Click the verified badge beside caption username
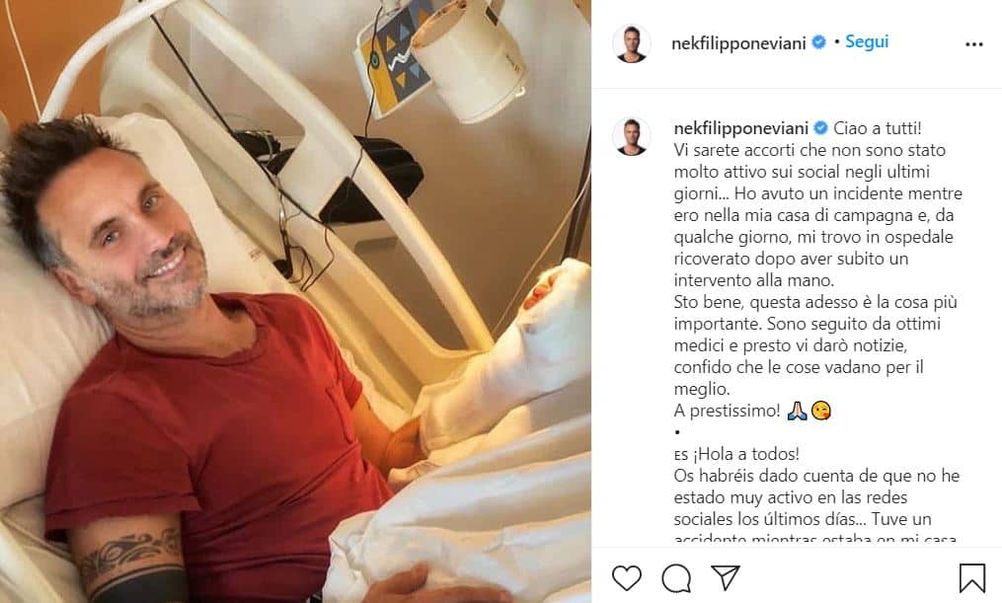Screen dimensions: 1002x603 click(820, 128)
